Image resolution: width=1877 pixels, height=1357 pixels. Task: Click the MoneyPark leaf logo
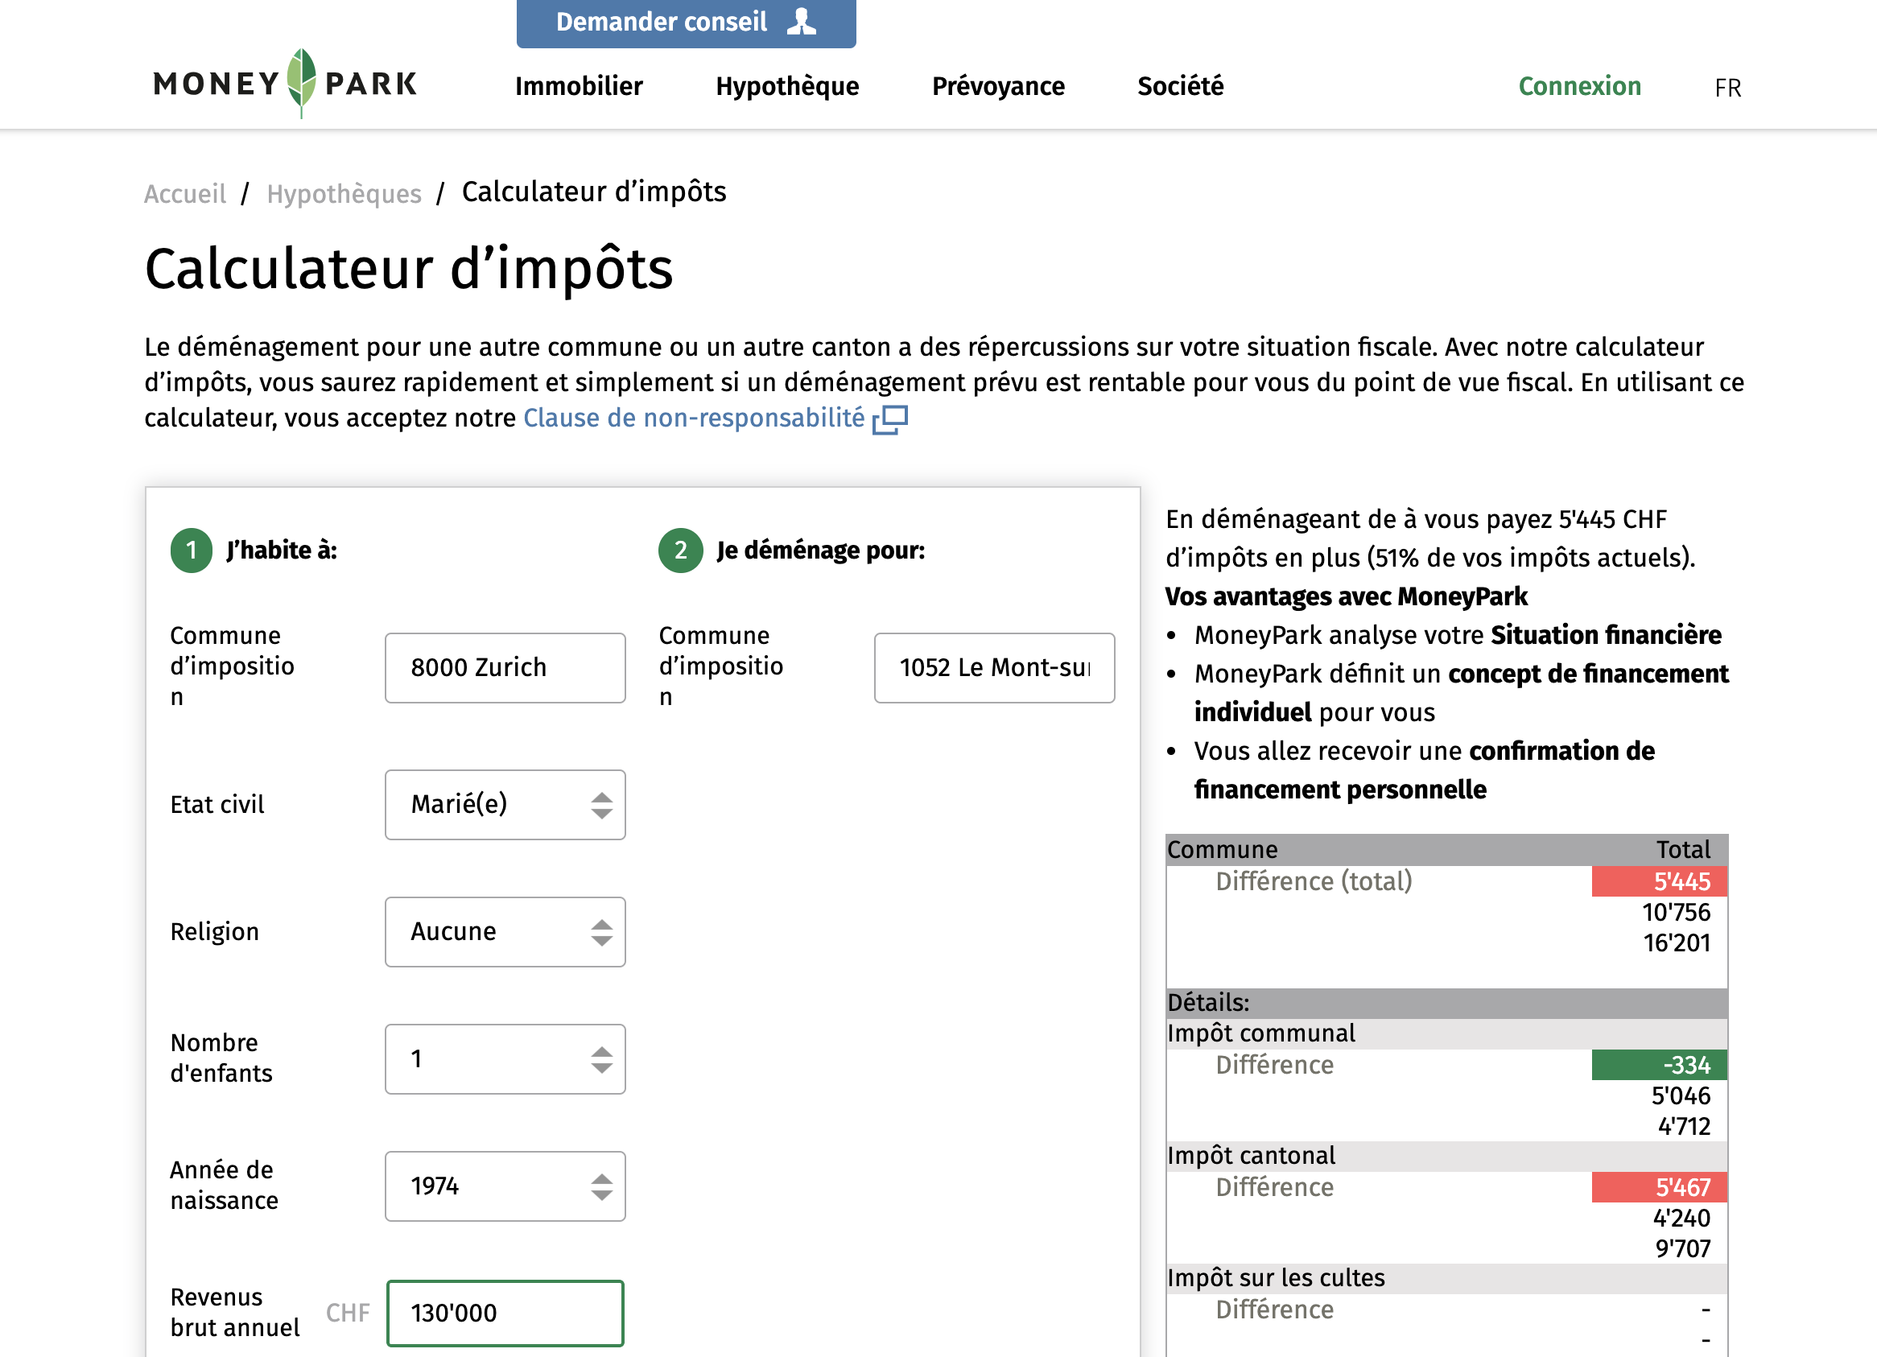[301, 82]
